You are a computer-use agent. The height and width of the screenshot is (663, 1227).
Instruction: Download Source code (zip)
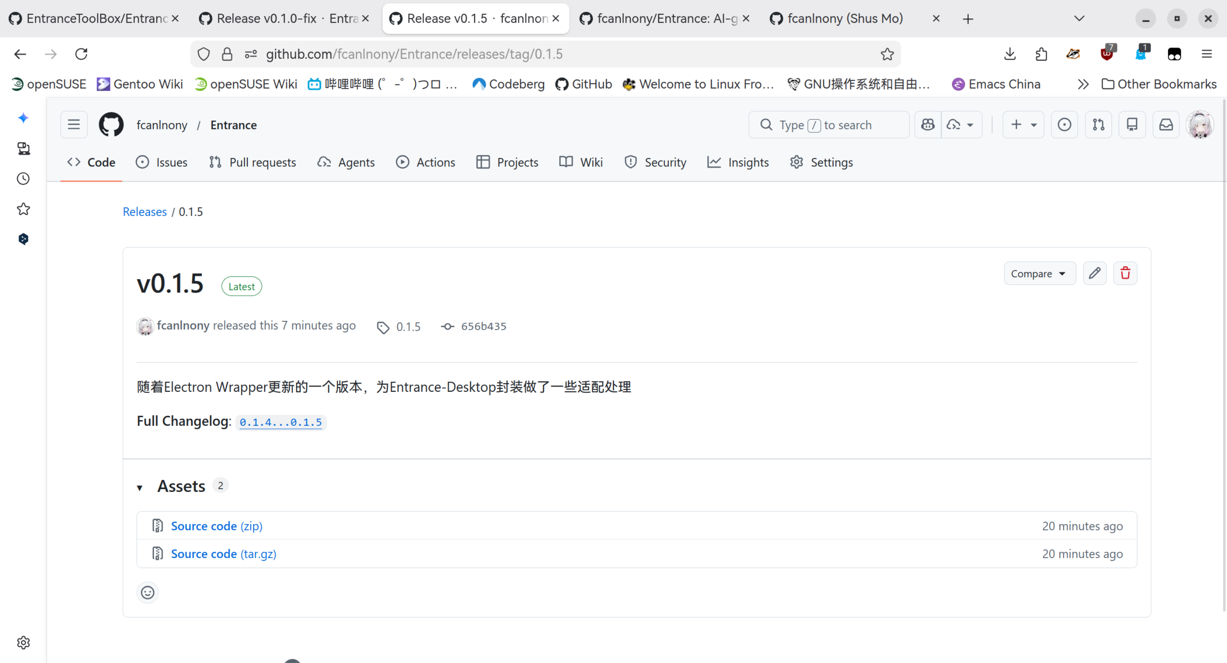pyautogui.click(x=217, y=526)
